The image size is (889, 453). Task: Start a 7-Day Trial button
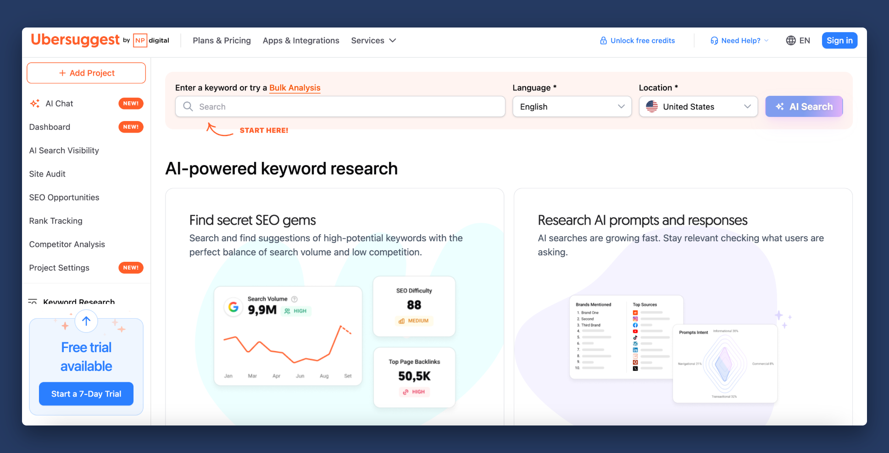pos(86,394)
